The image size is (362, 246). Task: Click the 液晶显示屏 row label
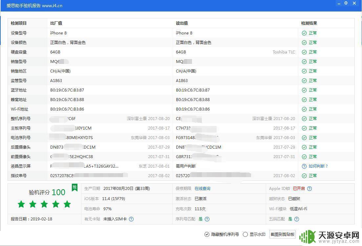[21, 166]
